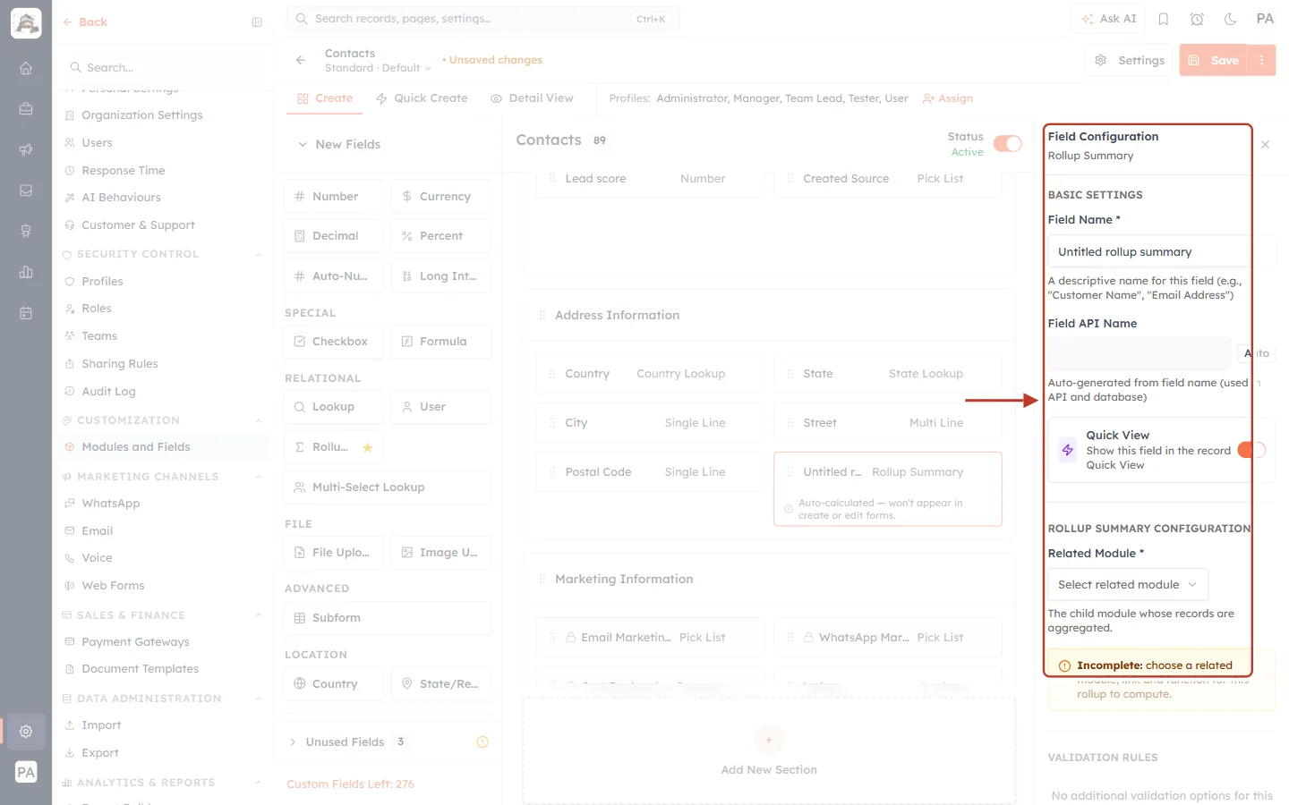Open the Settings button

1130,60
